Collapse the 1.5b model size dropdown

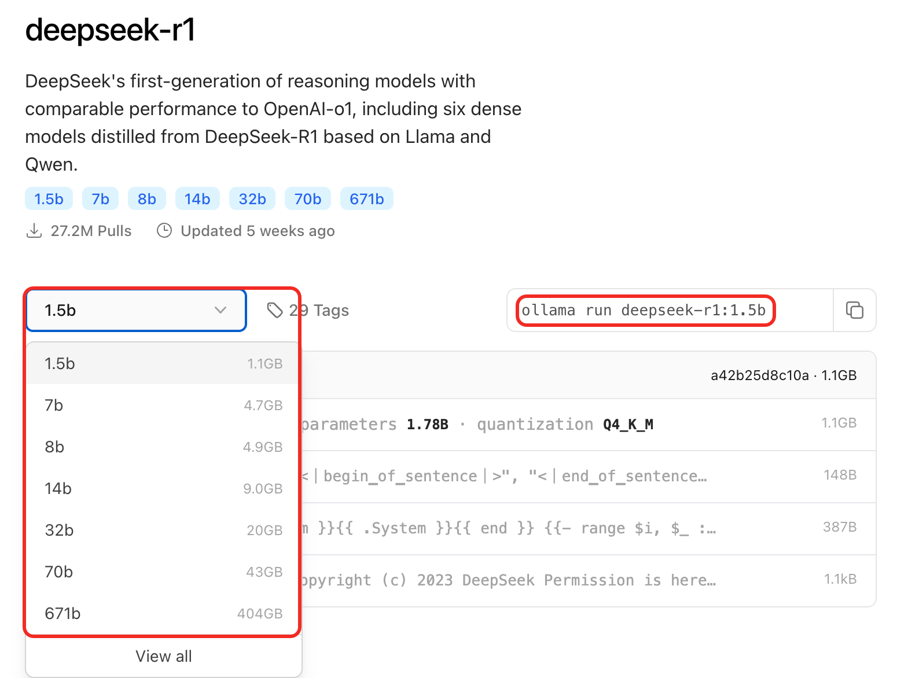click(137, 311)
